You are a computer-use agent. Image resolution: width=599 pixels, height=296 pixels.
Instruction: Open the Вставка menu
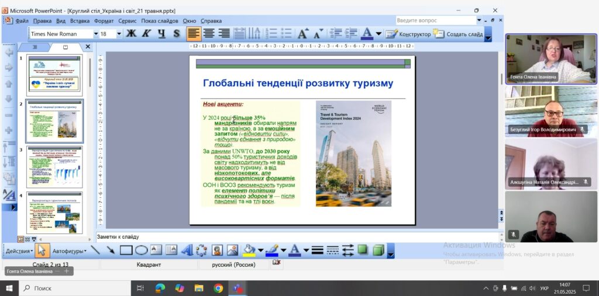[80, 20]
